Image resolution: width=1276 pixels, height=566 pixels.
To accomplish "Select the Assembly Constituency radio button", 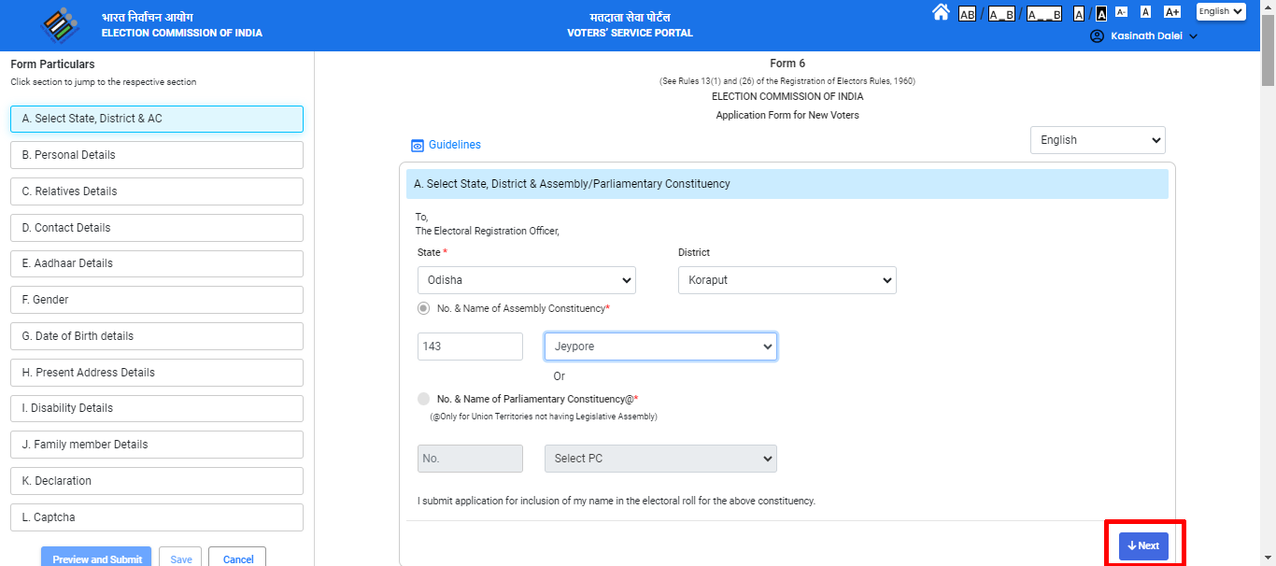I will [422, 307].
